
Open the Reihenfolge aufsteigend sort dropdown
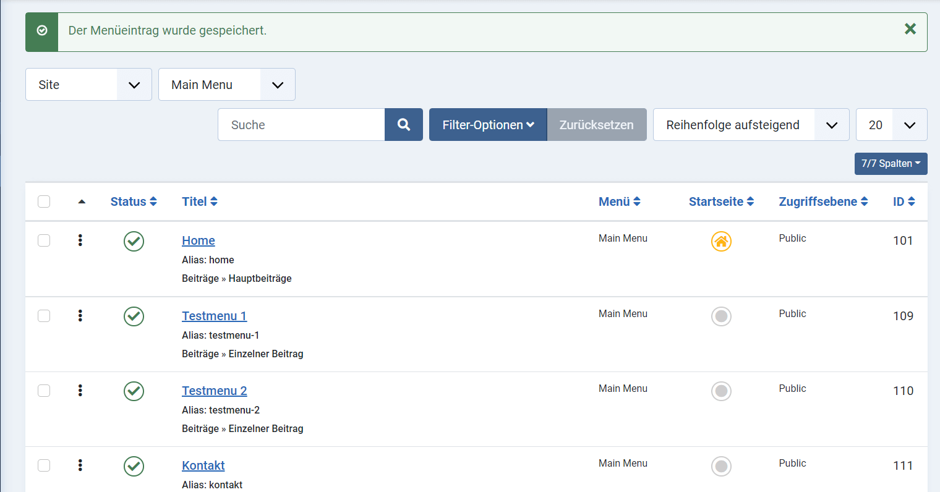click(751, 125)
